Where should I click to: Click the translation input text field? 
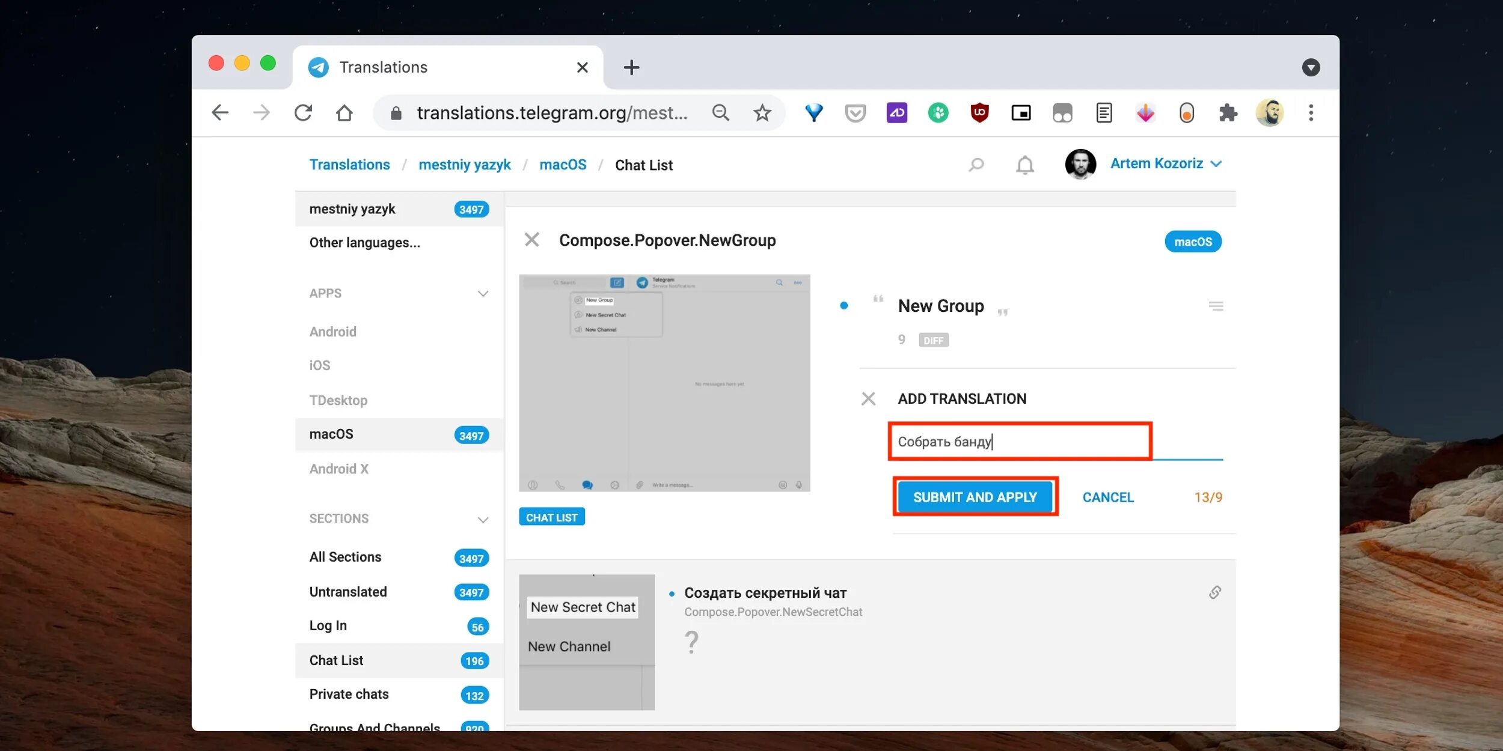click(1019, 440)
